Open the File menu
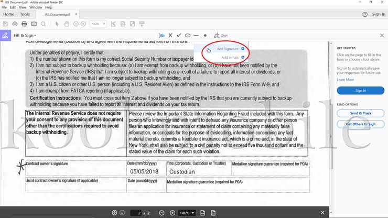Viewport: 388px width, 218px height. tap(4, 7)
